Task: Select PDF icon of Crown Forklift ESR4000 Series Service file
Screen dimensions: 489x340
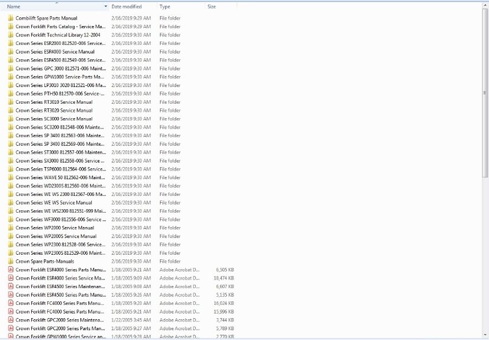Action: (10, 278)
